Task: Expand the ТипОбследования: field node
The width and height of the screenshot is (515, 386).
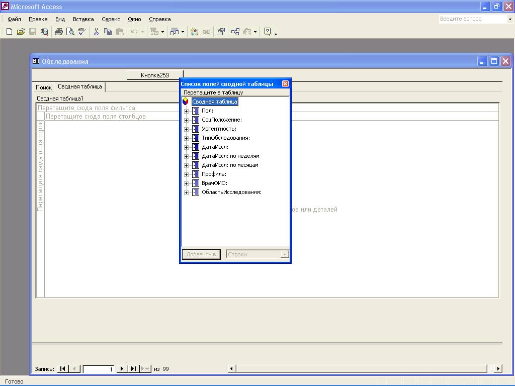Action: [x=186, y=138]
